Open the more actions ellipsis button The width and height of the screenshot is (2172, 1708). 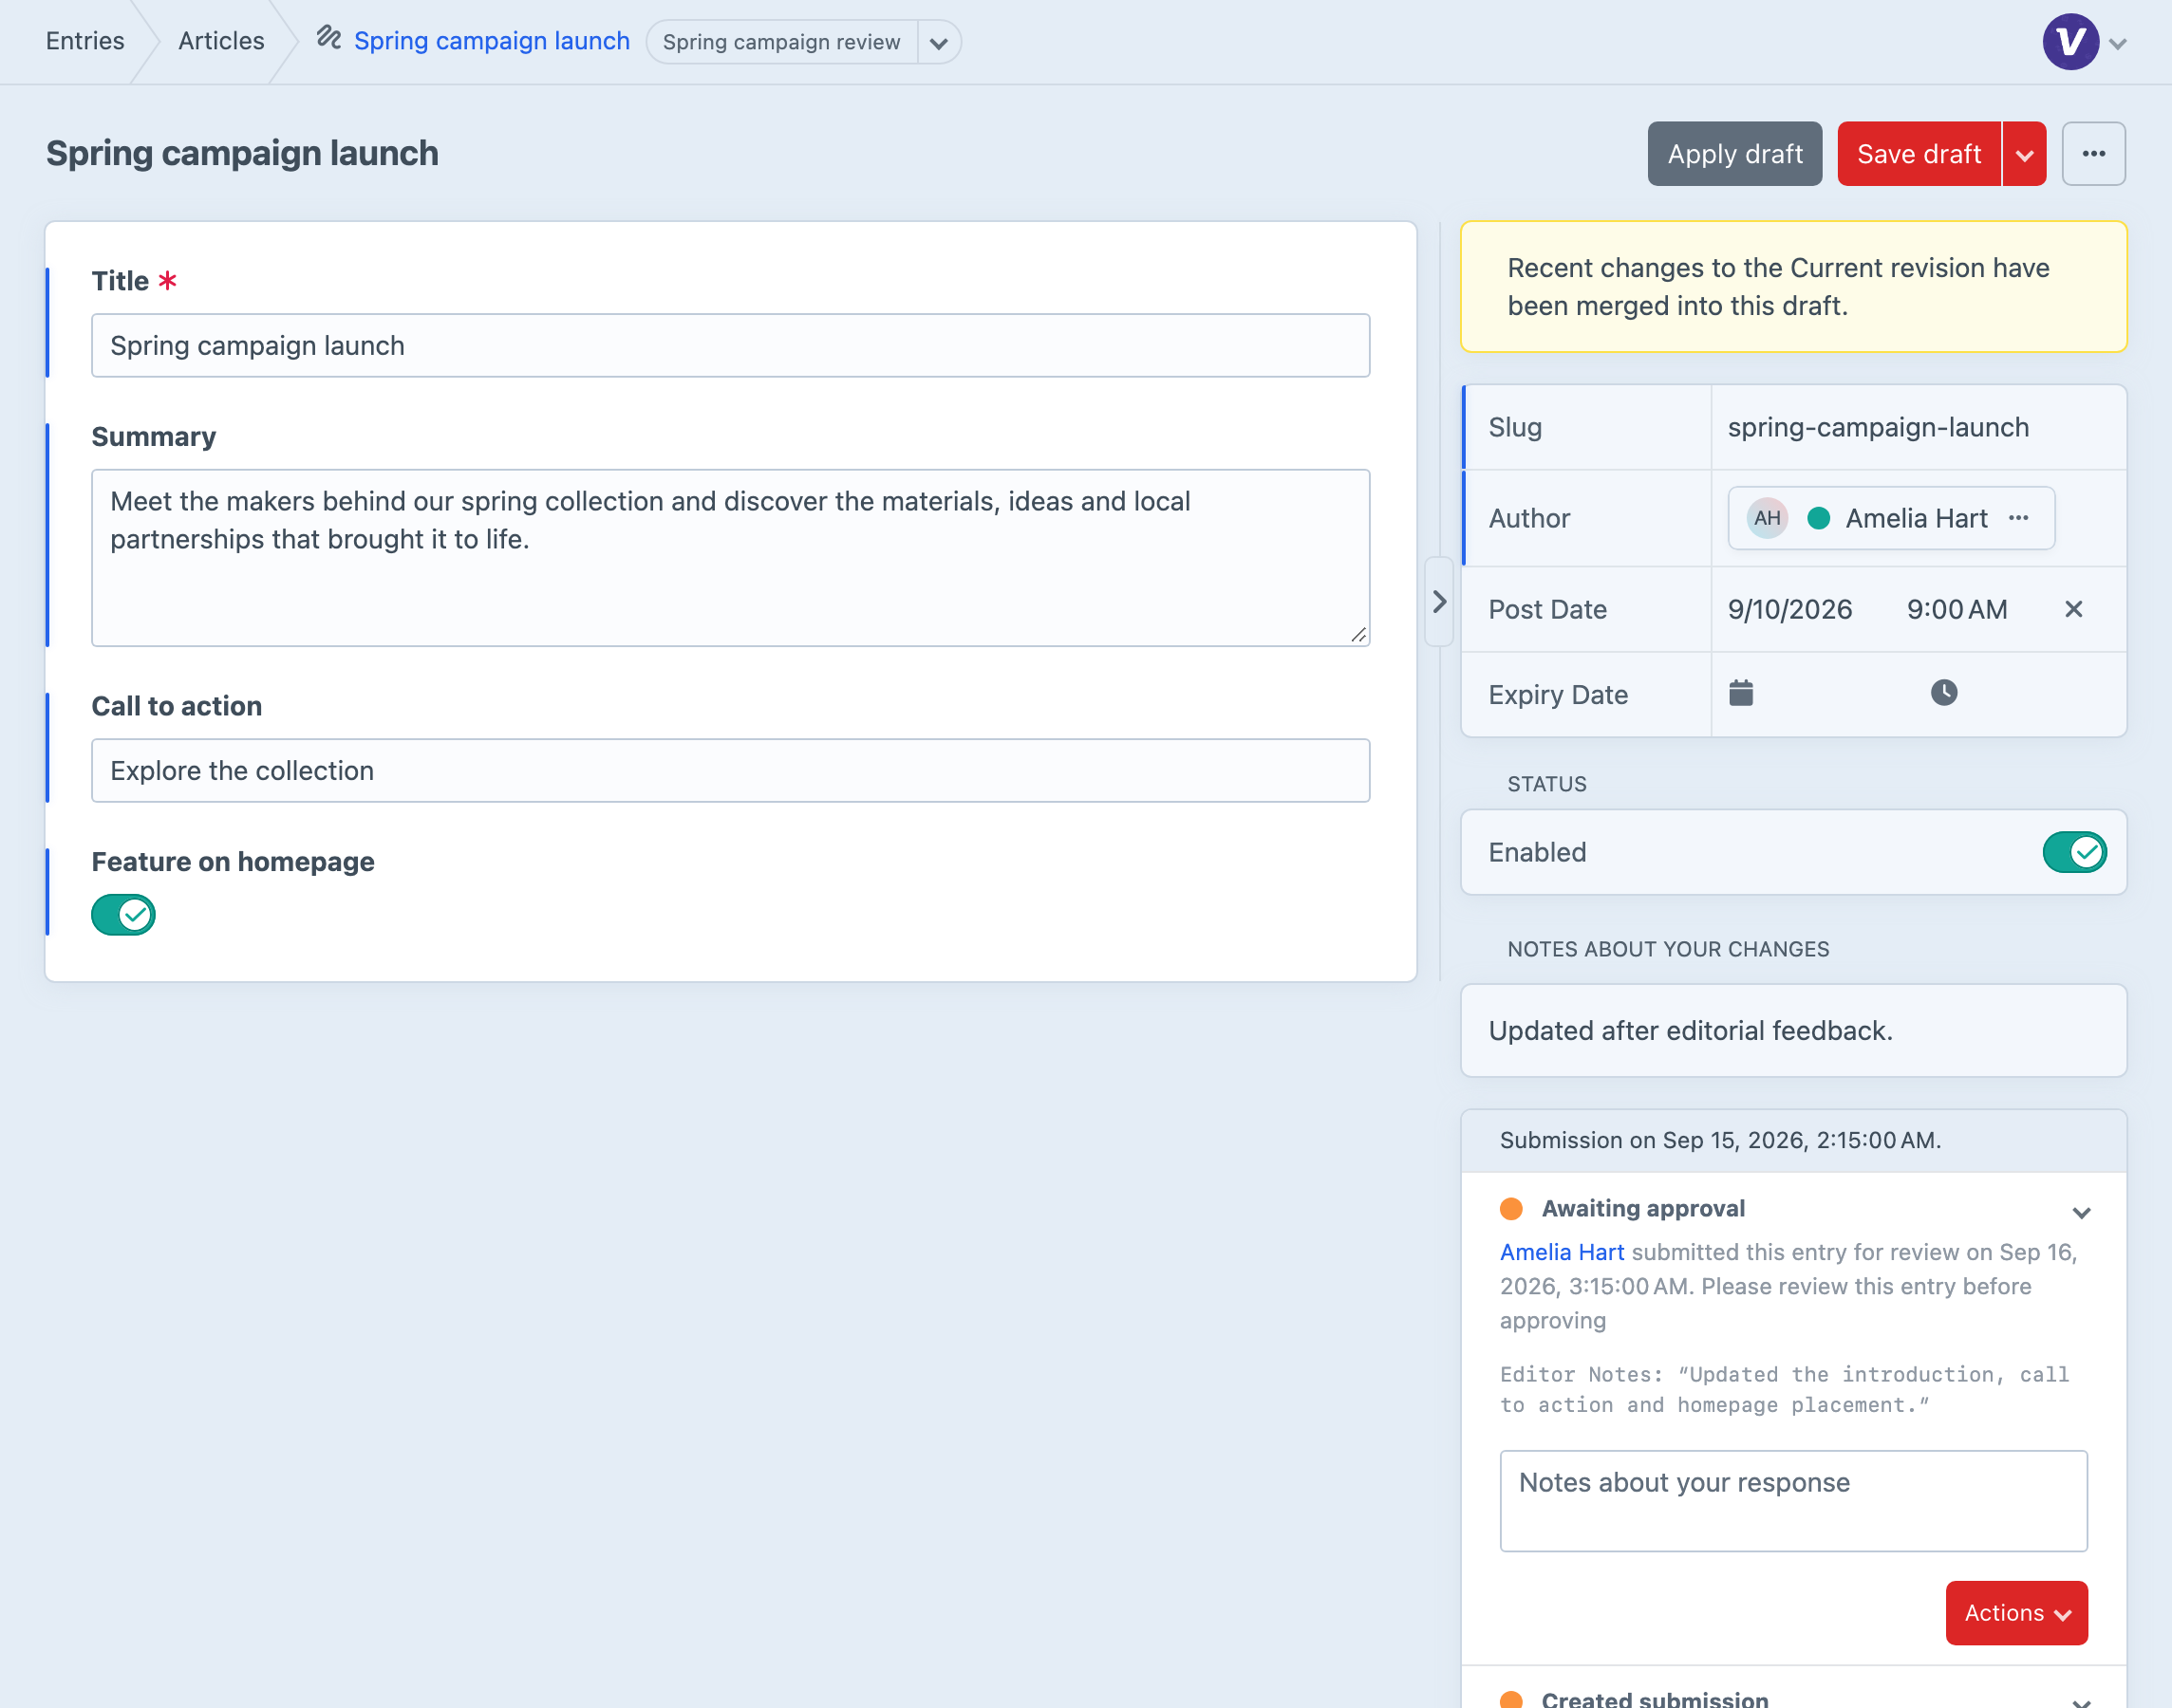pyautogui.click(x=2093, y=154)
